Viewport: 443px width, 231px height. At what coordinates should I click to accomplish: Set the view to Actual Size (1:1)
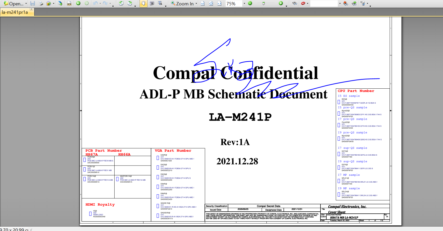coord(203,4)
